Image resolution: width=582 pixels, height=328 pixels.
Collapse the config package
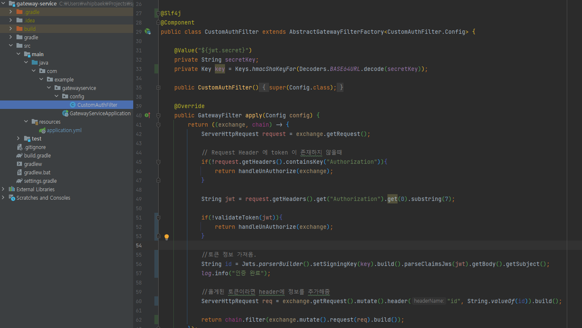(57, 96)
